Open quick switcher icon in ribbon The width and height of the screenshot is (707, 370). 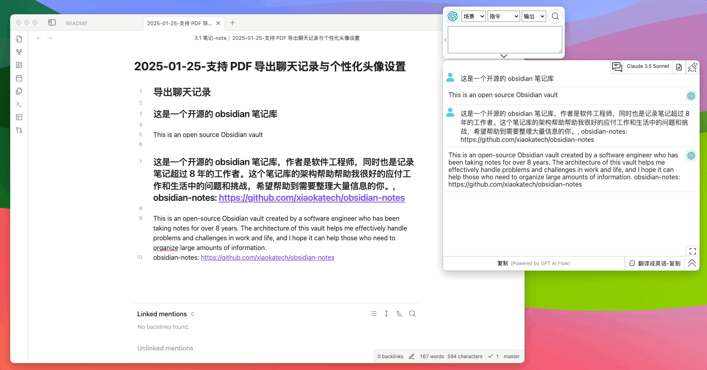tap(19, 39)
